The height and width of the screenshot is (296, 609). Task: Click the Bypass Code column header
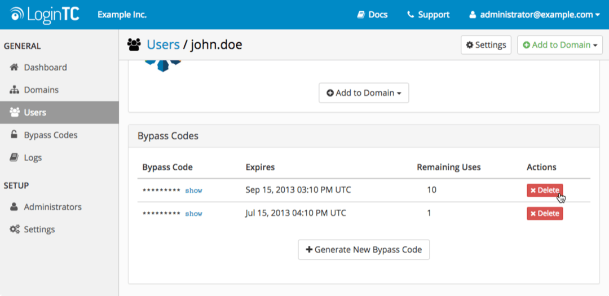coord(167,167)
